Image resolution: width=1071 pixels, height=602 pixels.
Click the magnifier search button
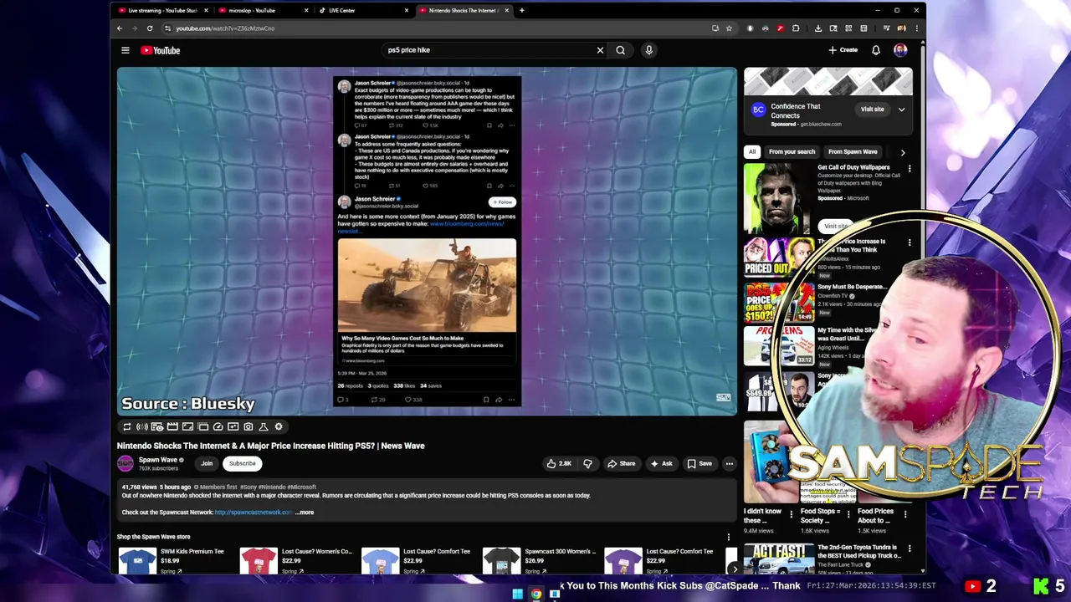click(621, 50)
